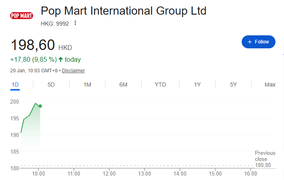Show the Max chart range

coord(270,85)
